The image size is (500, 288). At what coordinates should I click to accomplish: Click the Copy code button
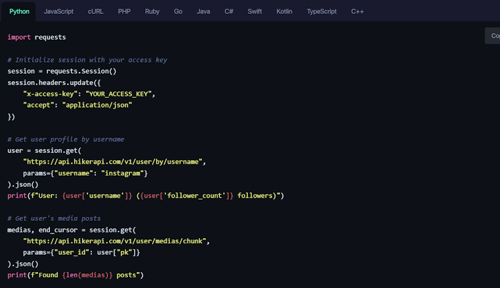pos(493,36)
